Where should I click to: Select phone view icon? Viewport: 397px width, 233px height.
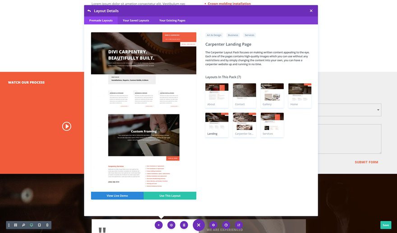(x=47, y=225)
